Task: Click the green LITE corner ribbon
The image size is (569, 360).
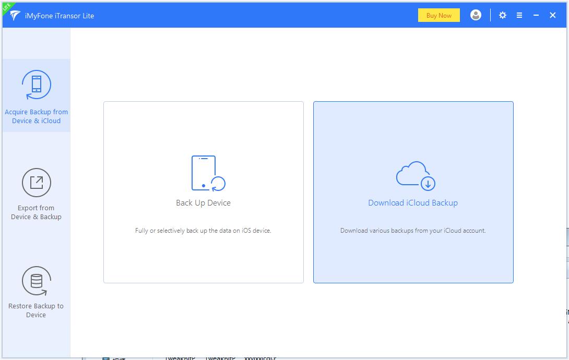Action: pos(7,7)
